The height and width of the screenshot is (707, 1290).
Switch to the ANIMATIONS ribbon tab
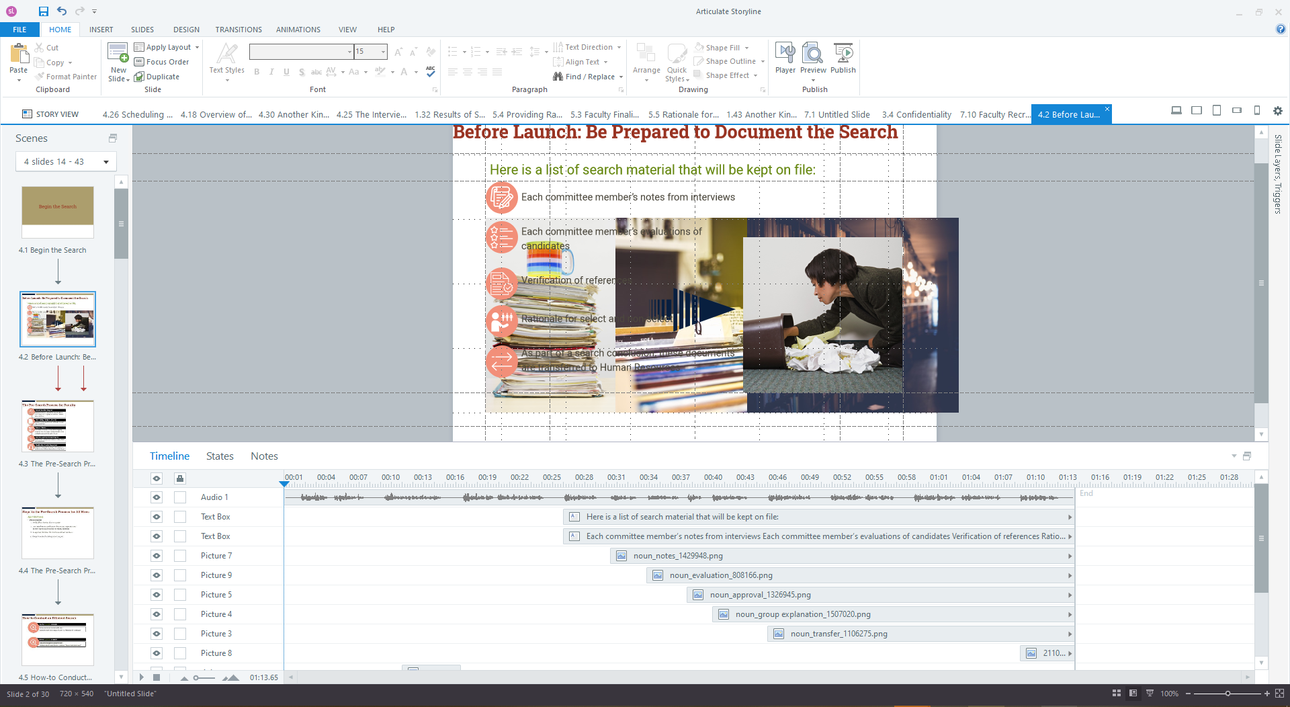click(x=298, y=30)
